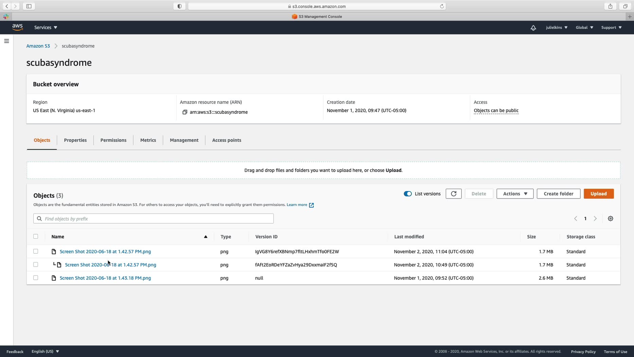Reload the page in Safari
This screenshot has height=357, width=634.
[x=442, y=6]
